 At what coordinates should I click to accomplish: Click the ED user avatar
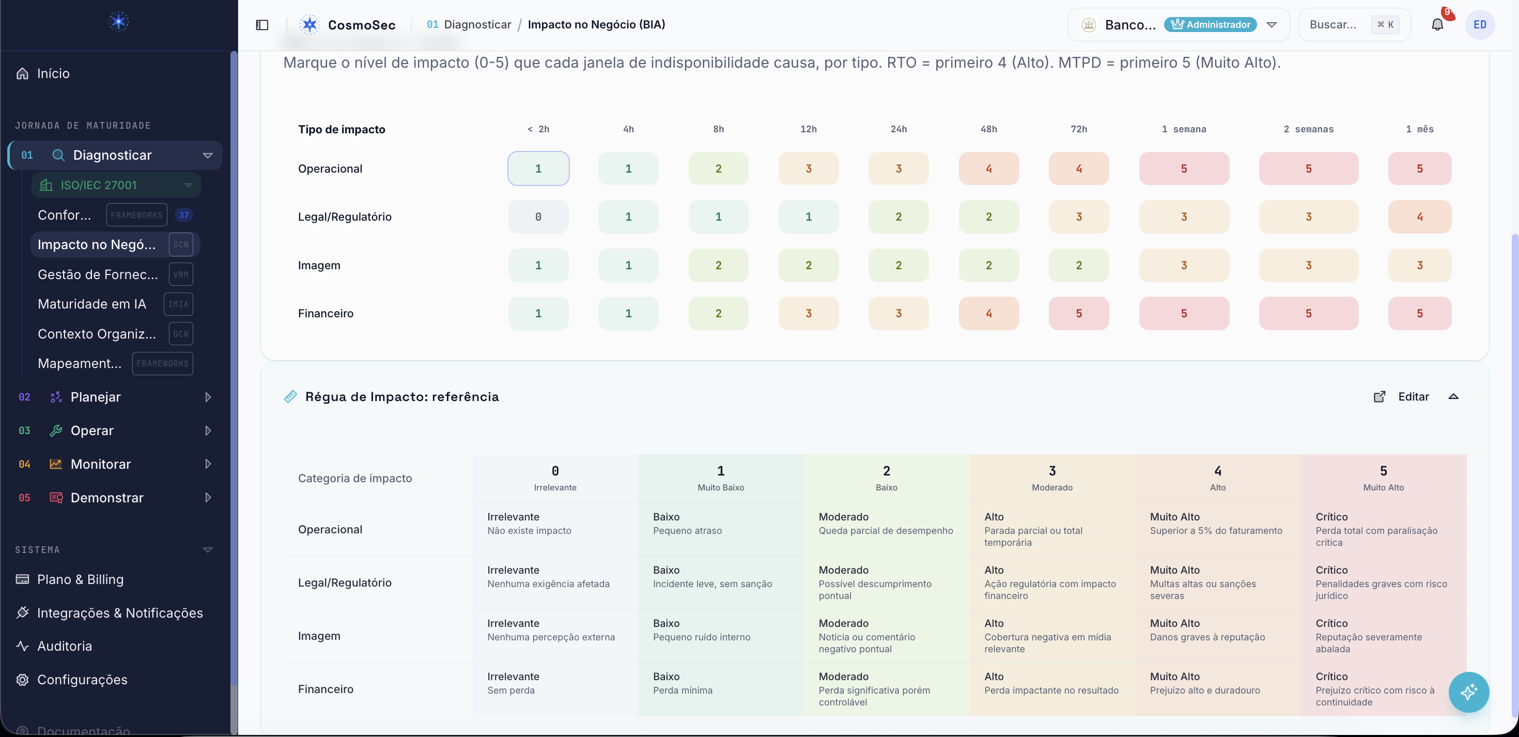pyautogui.click(x=1480, y=24)
